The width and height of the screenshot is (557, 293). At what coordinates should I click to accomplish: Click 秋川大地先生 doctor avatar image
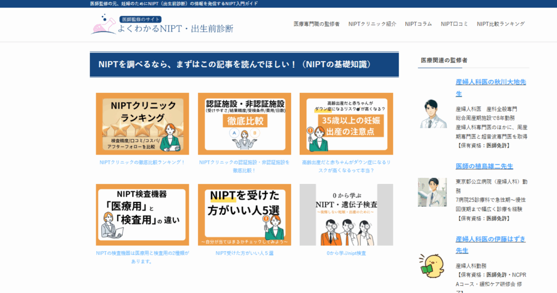click(x=433, y=114)
